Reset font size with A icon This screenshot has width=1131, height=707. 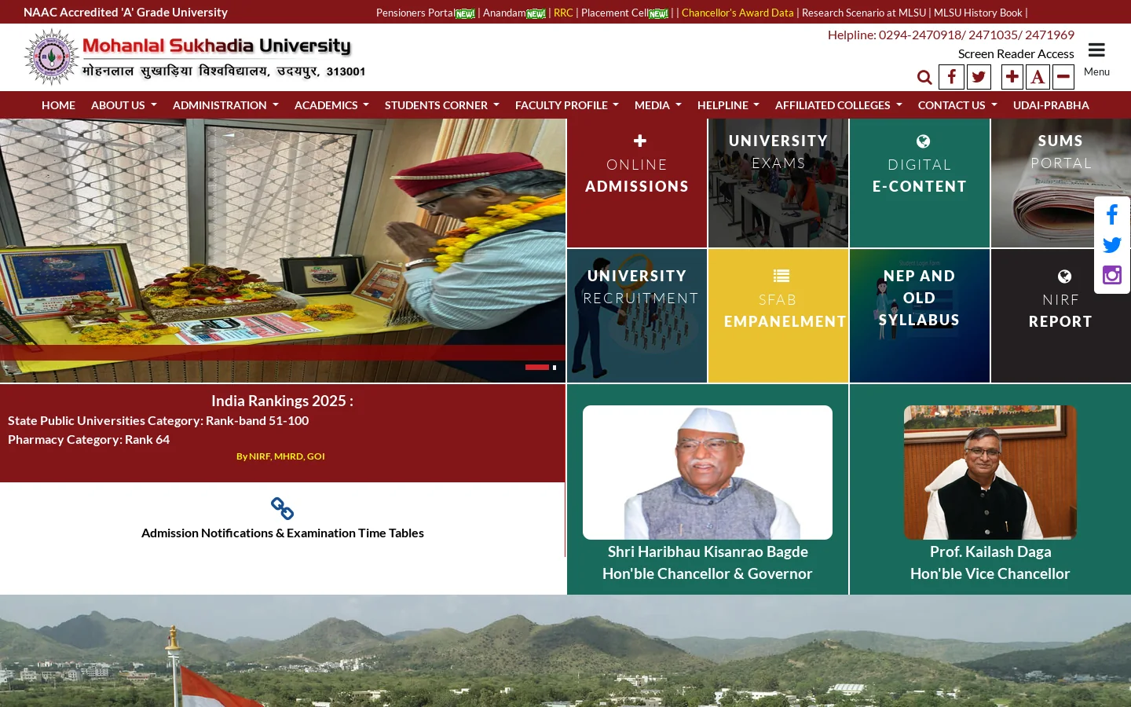click(1038, 77)
